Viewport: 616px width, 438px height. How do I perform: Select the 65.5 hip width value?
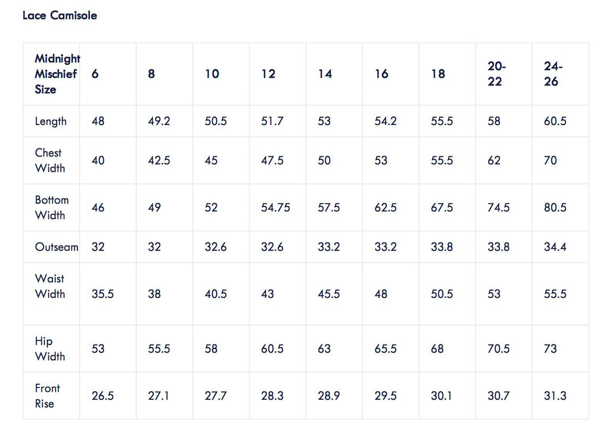(386, 349)
